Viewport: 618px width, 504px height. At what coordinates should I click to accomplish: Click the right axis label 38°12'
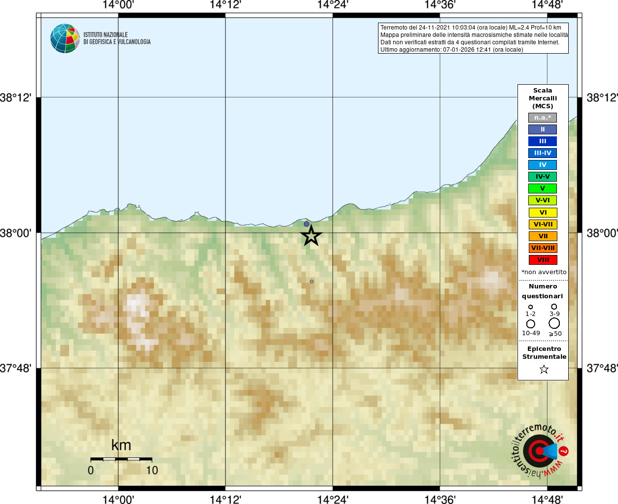[602, 97]
